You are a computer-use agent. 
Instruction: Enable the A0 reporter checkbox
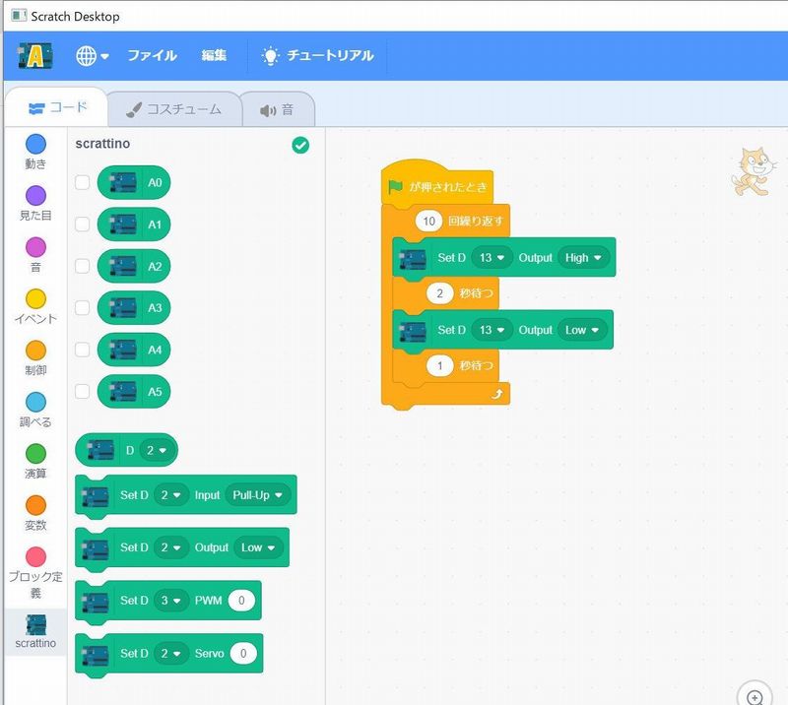point(83,183)
